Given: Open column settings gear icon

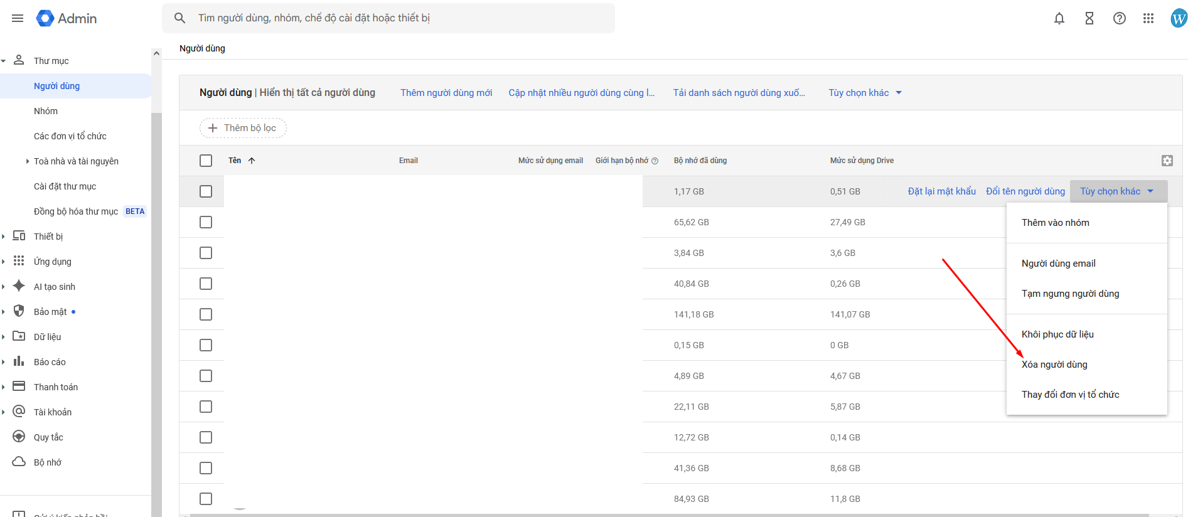Looking at the screenshot, I should pyautogui.click(x=1167, y=161).
